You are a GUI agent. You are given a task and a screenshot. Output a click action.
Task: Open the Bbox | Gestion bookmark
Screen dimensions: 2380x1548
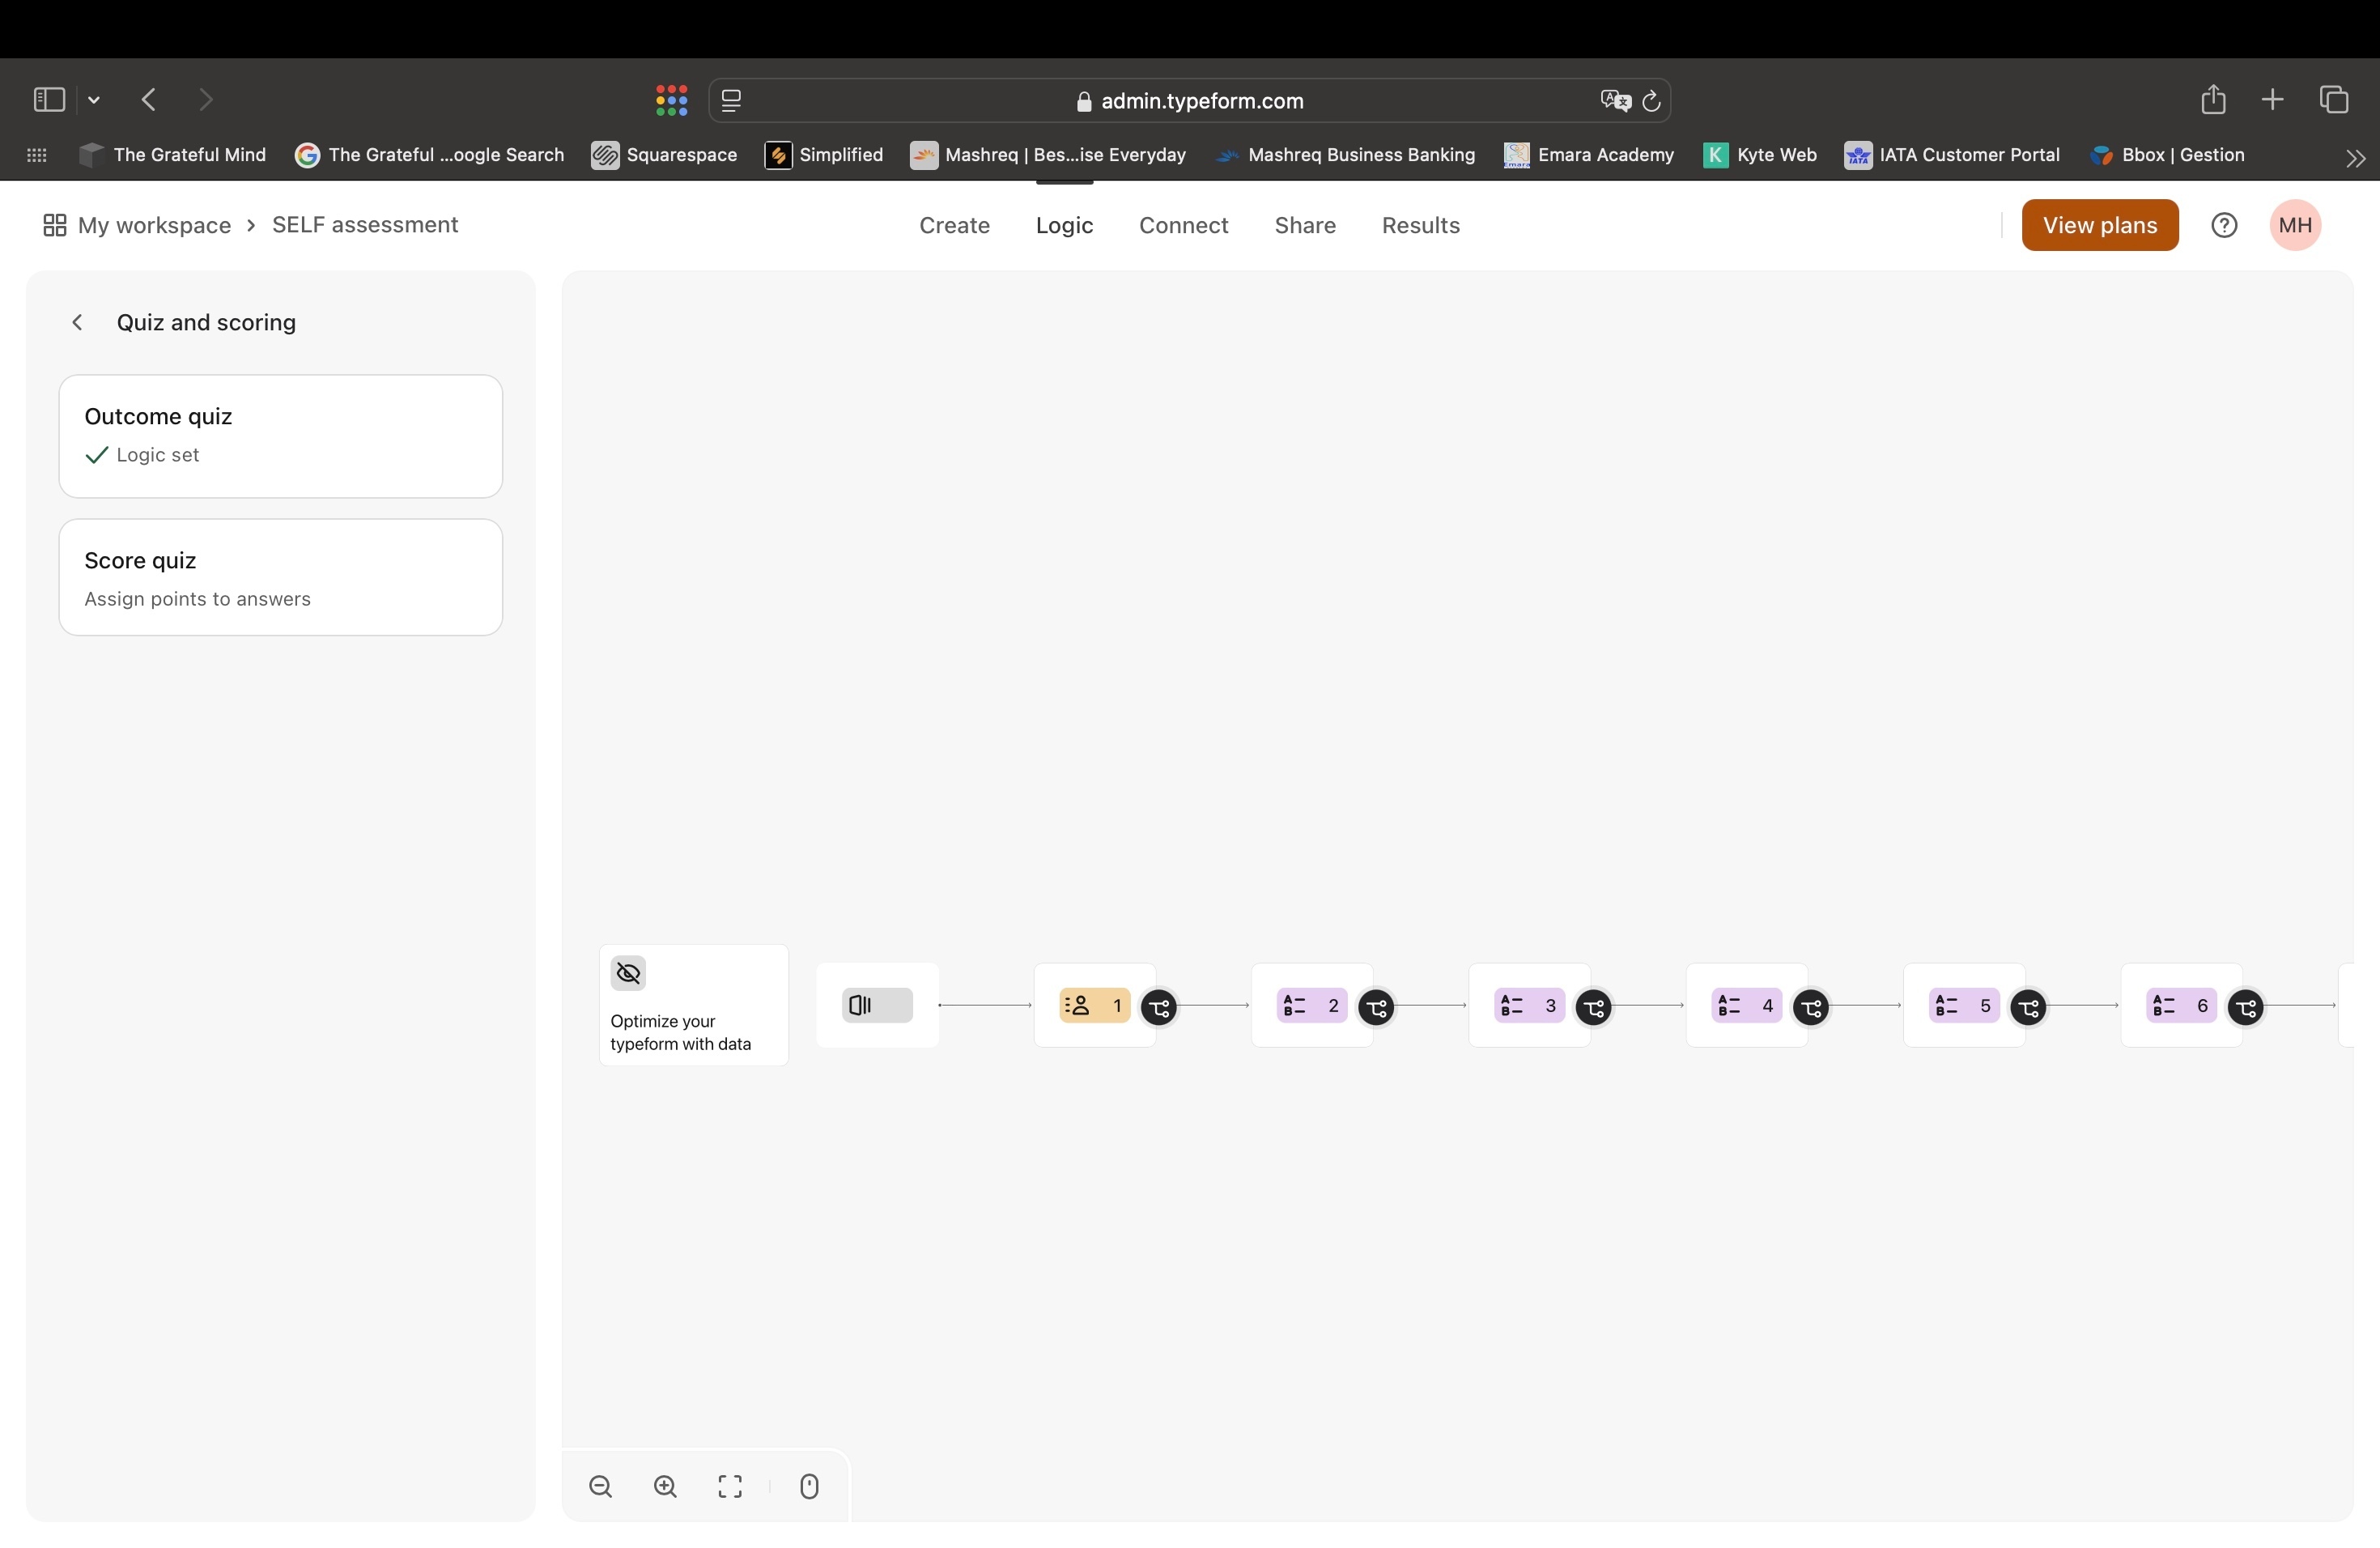click(2167, 155)
